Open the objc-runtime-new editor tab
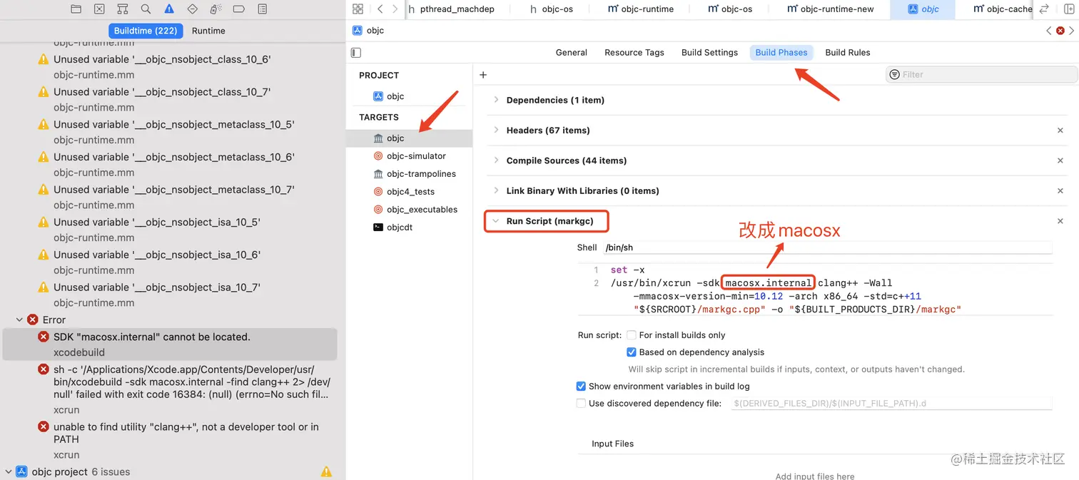This screenshot has height=480, width=1079. pyautogui.click(x=829, y=9)
